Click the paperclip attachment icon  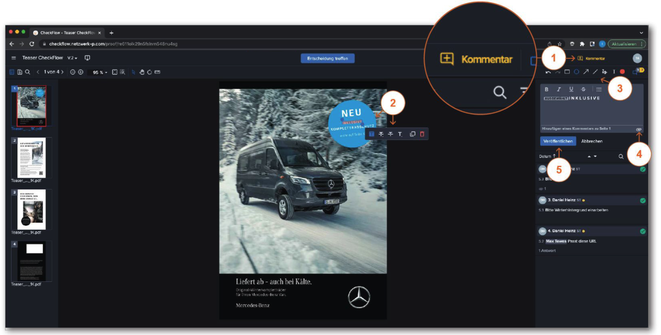639,129
